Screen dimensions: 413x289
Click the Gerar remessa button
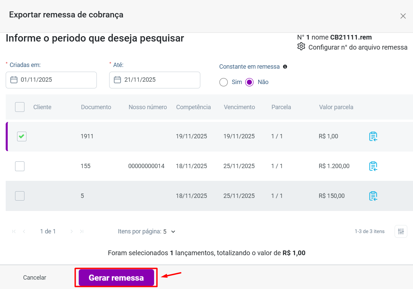click(x=116, y=278)
